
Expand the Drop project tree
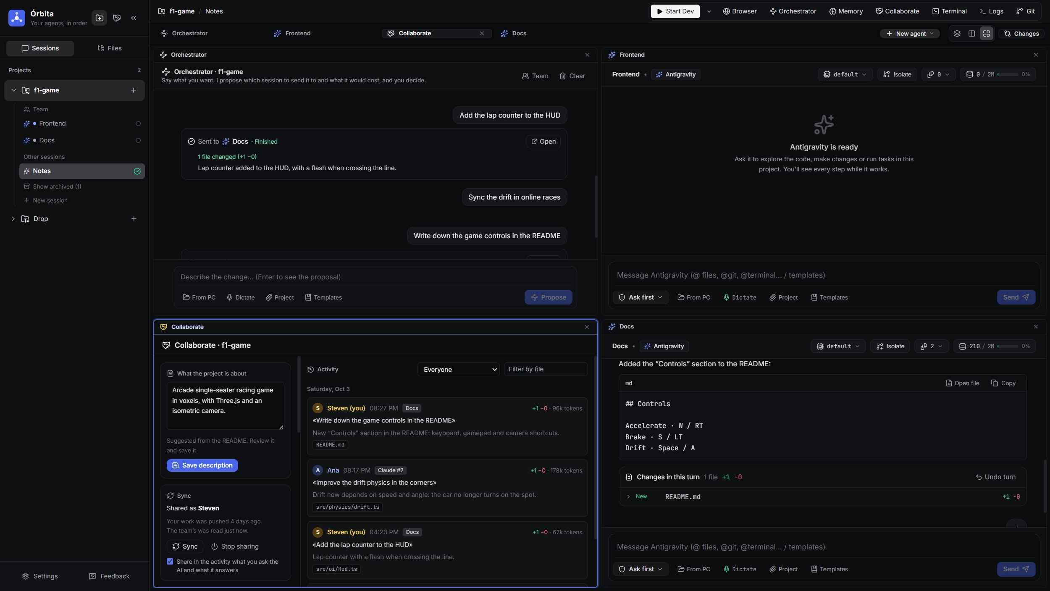[13, 219]
